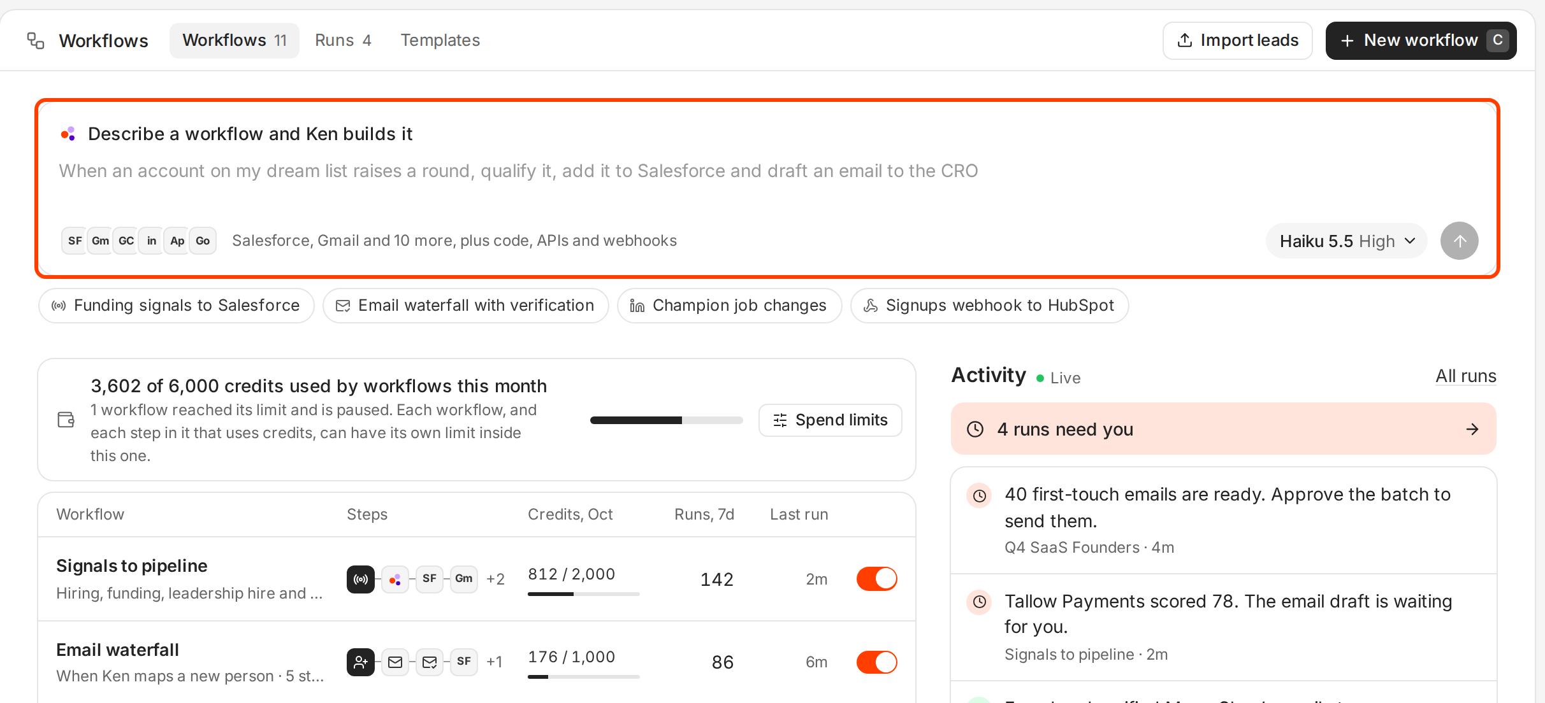Click SF step icon in Signals to pipeline row
The width and height of the screenshot is (1545, 703).
click(430, 579)
